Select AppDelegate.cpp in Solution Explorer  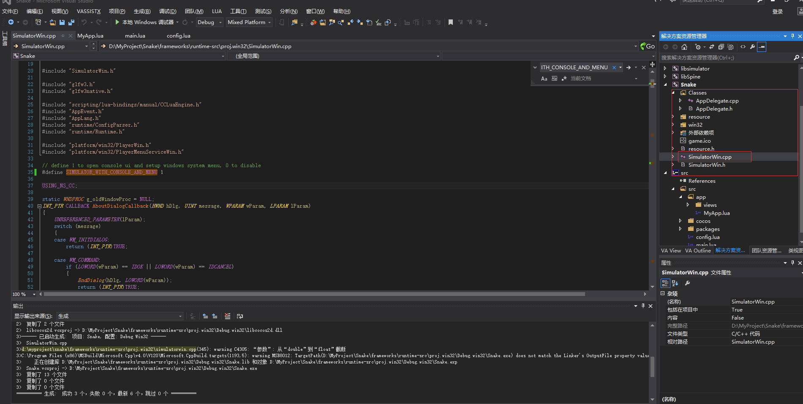[x=717, y=101]
